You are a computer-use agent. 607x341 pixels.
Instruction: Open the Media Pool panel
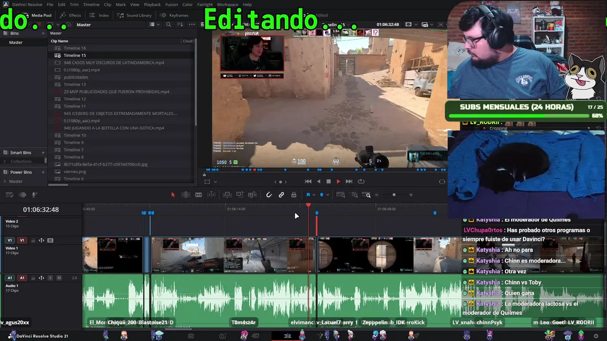pyautogui.click(x=37, y=15)
